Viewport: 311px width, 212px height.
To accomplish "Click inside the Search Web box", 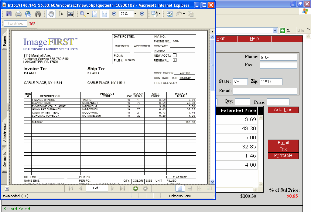I will pos(15,24).
